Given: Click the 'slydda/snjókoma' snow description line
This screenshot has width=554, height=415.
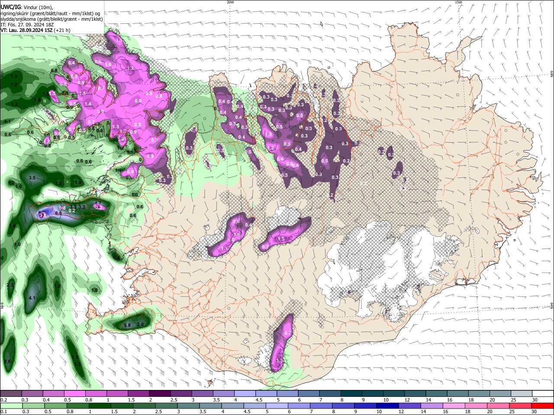Looking at the screenshot, I should [52, 19].
